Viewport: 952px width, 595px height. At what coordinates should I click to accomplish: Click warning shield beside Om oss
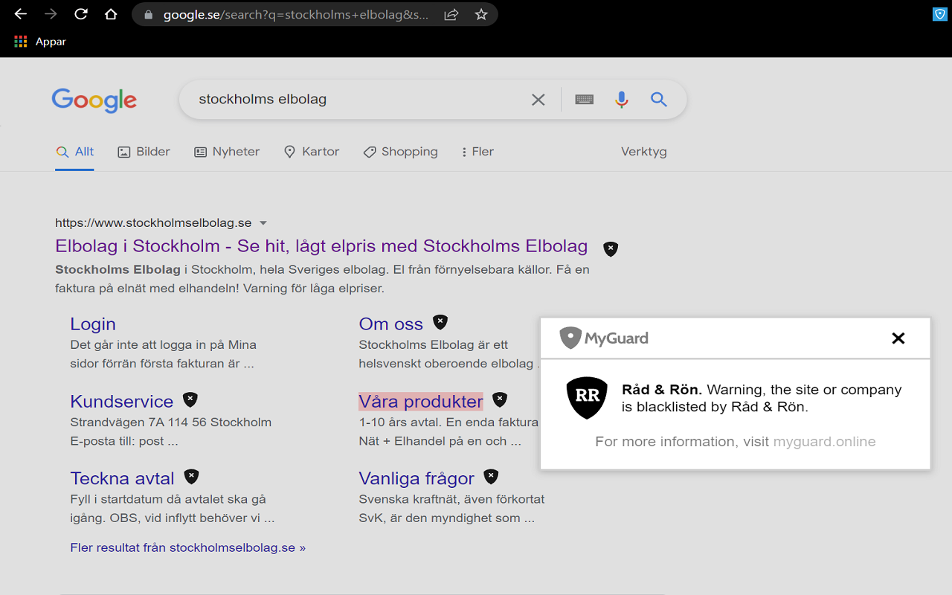[x=440, y=322]
